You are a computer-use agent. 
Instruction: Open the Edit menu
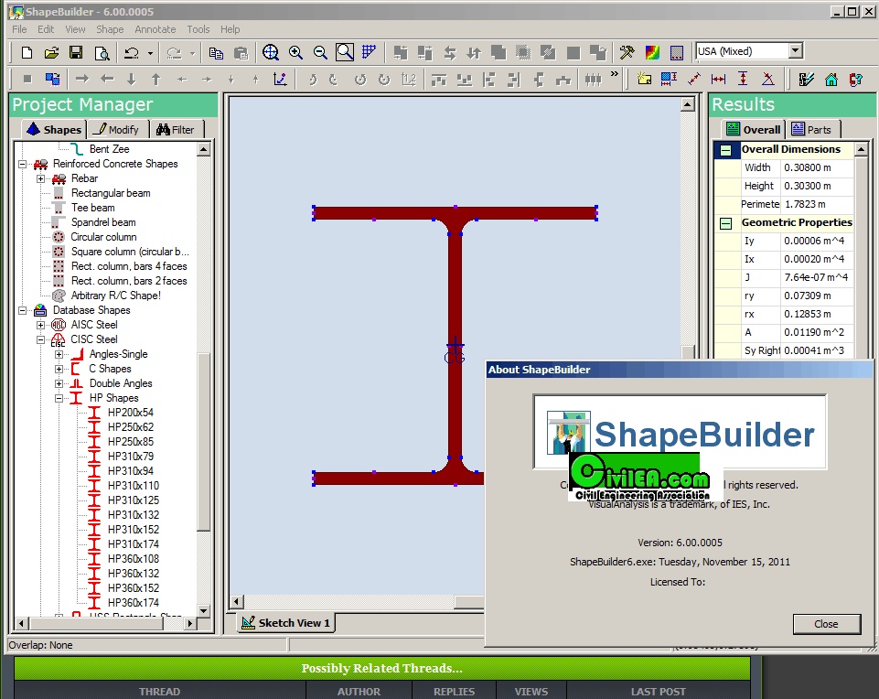point(46,29)
